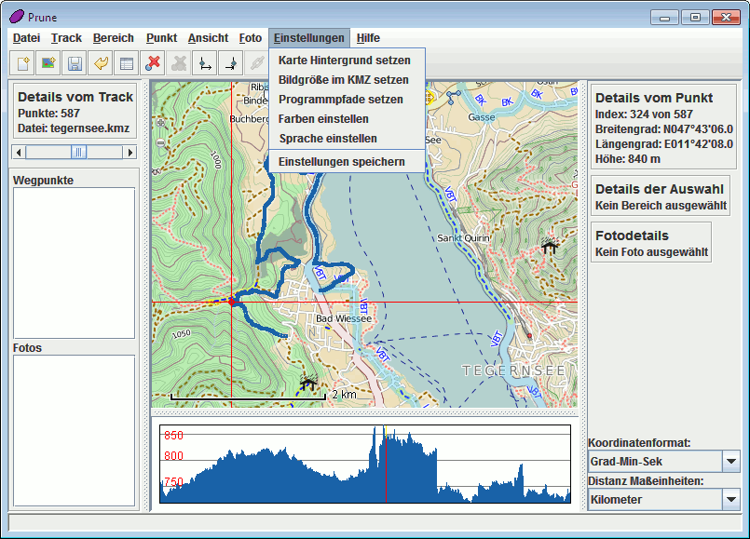This screenshot has width=750, height=539.
Task: Click the track scrollbar right arrow
Action: tap(130, 152)
